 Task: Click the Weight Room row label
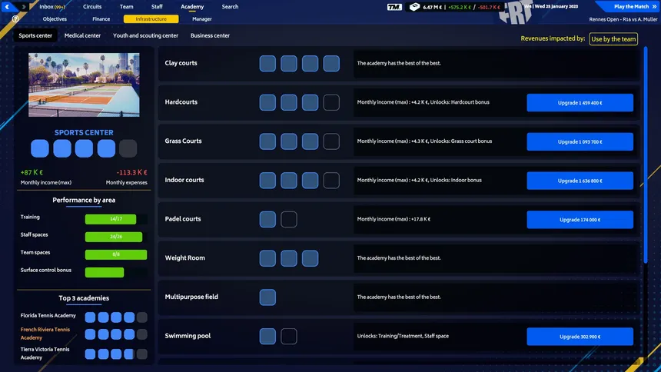tap(184, 257)
